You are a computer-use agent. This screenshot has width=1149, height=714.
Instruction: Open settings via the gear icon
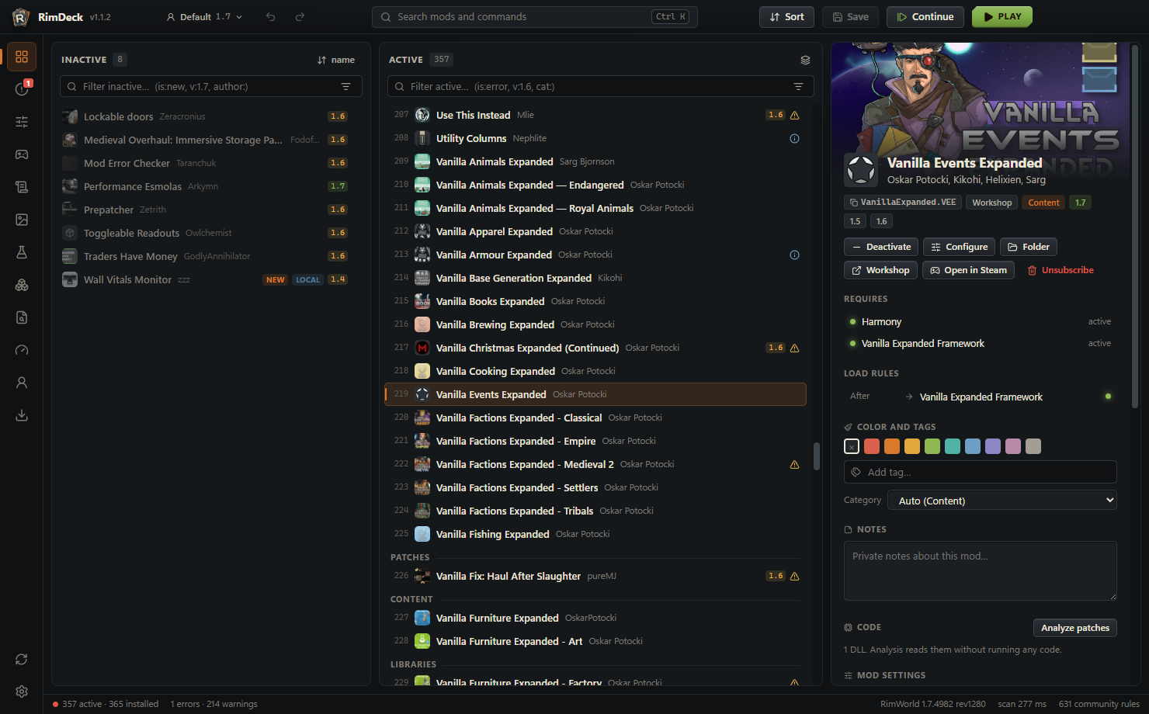click(22, 691)
